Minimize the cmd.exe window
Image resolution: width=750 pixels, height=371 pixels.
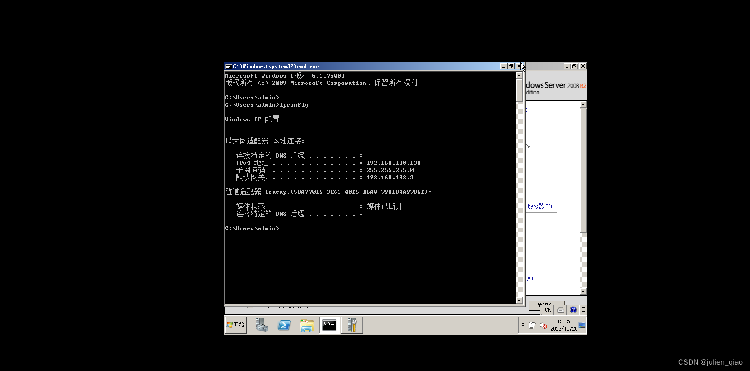pyautogui.click(x=503, y=66)
